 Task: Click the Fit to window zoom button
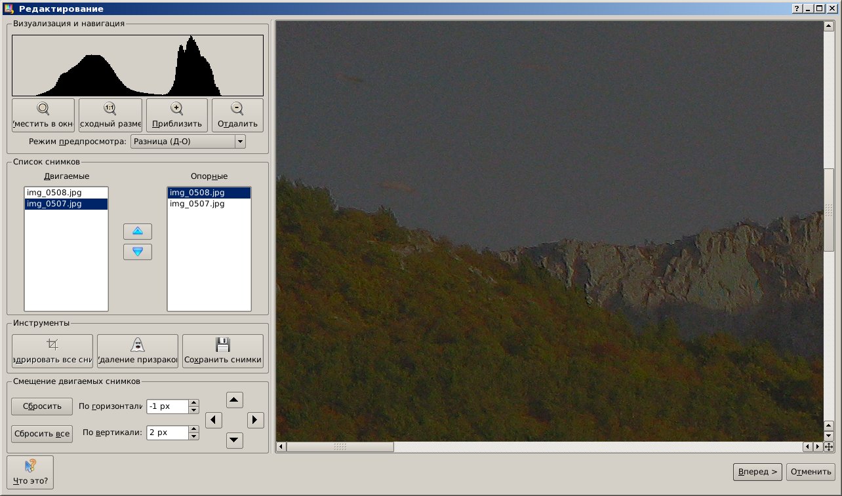click(44, 115)
